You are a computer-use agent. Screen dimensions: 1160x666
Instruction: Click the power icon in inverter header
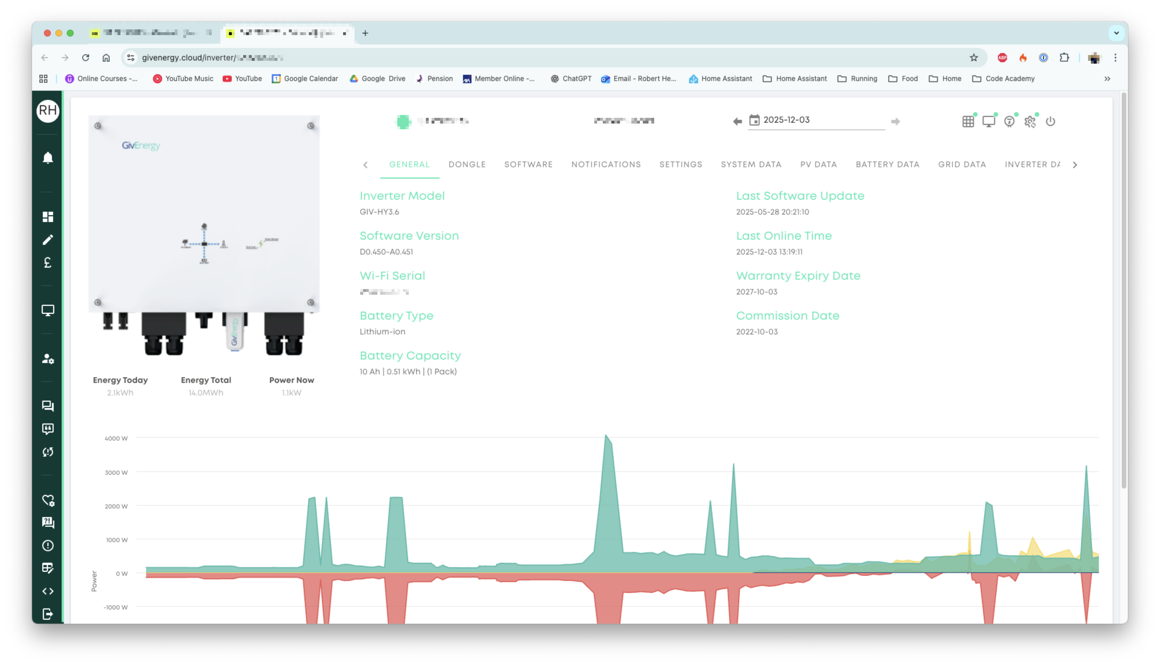coord(1050,121)
